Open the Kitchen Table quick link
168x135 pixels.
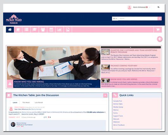(118, 104)
